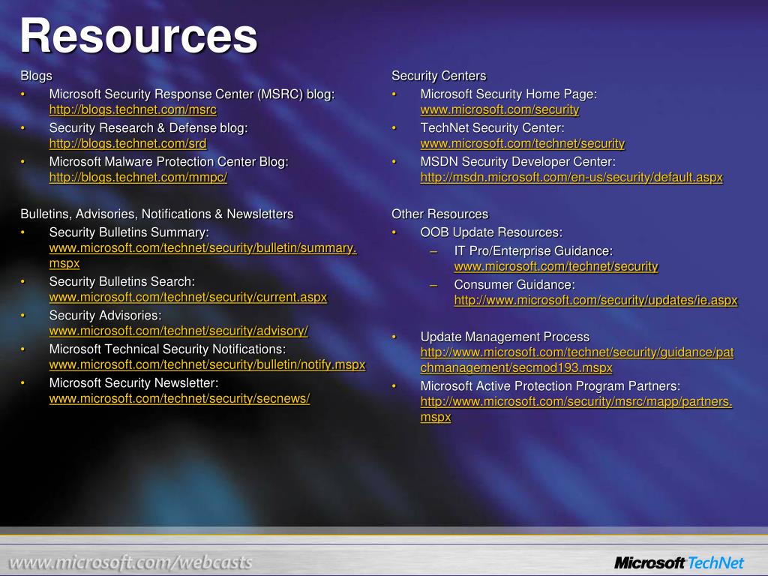Click the Microsoft Security Home Page label
Viewport: 768px width, 576px height.
(508, 94)
